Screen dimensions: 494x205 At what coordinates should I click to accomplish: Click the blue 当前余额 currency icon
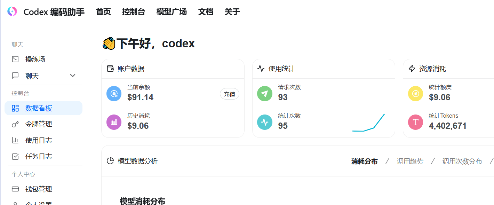[114, 94]
